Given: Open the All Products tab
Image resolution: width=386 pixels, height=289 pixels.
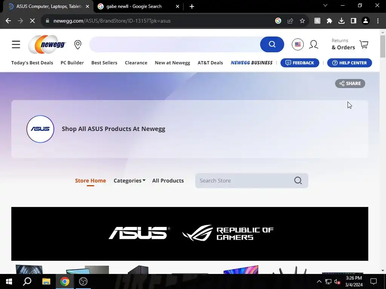Looking at the screenshot, I should tap(168, 181).
